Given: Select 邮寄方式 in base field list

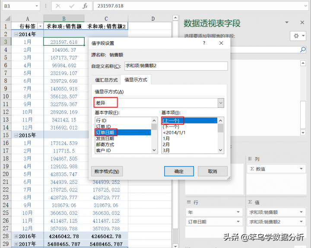Looking at the screenshot, I should (x=123, y=144).
